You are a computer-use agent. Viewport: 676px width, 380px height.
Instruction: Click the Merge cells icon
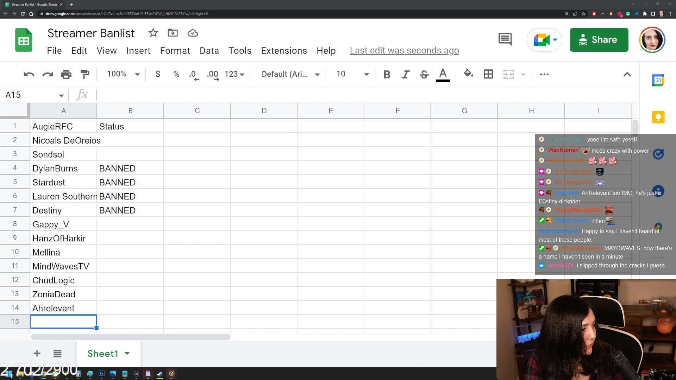(x=508, y=74)
